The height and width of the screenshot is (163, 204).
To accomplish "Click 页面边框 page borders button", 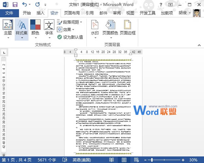I will click(x=128, y=28).
